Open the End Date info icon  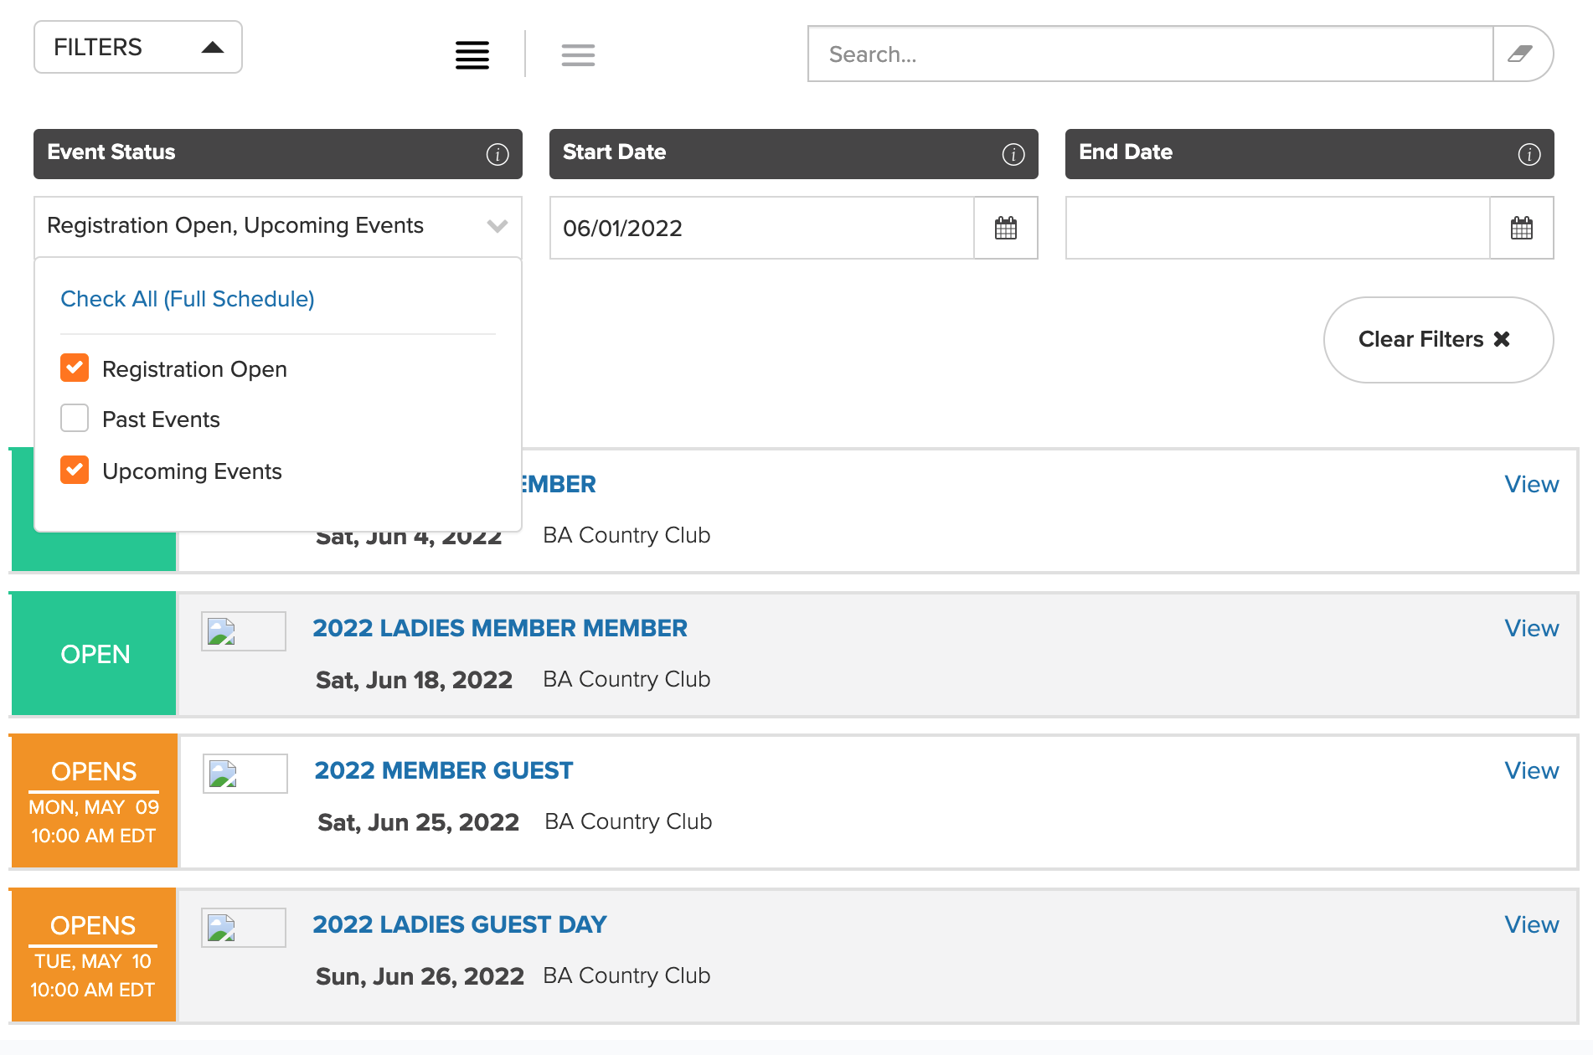point(1529,154)
